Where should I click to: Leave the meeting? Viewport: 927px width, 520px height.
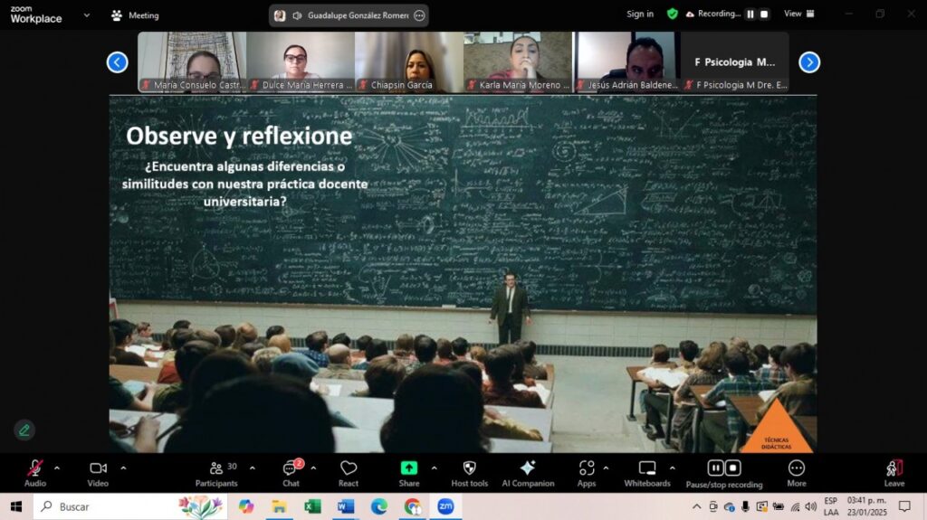(x=894, y=474)
